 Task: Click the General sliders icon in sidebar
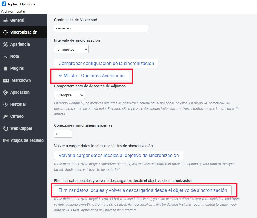coord(5,20)
